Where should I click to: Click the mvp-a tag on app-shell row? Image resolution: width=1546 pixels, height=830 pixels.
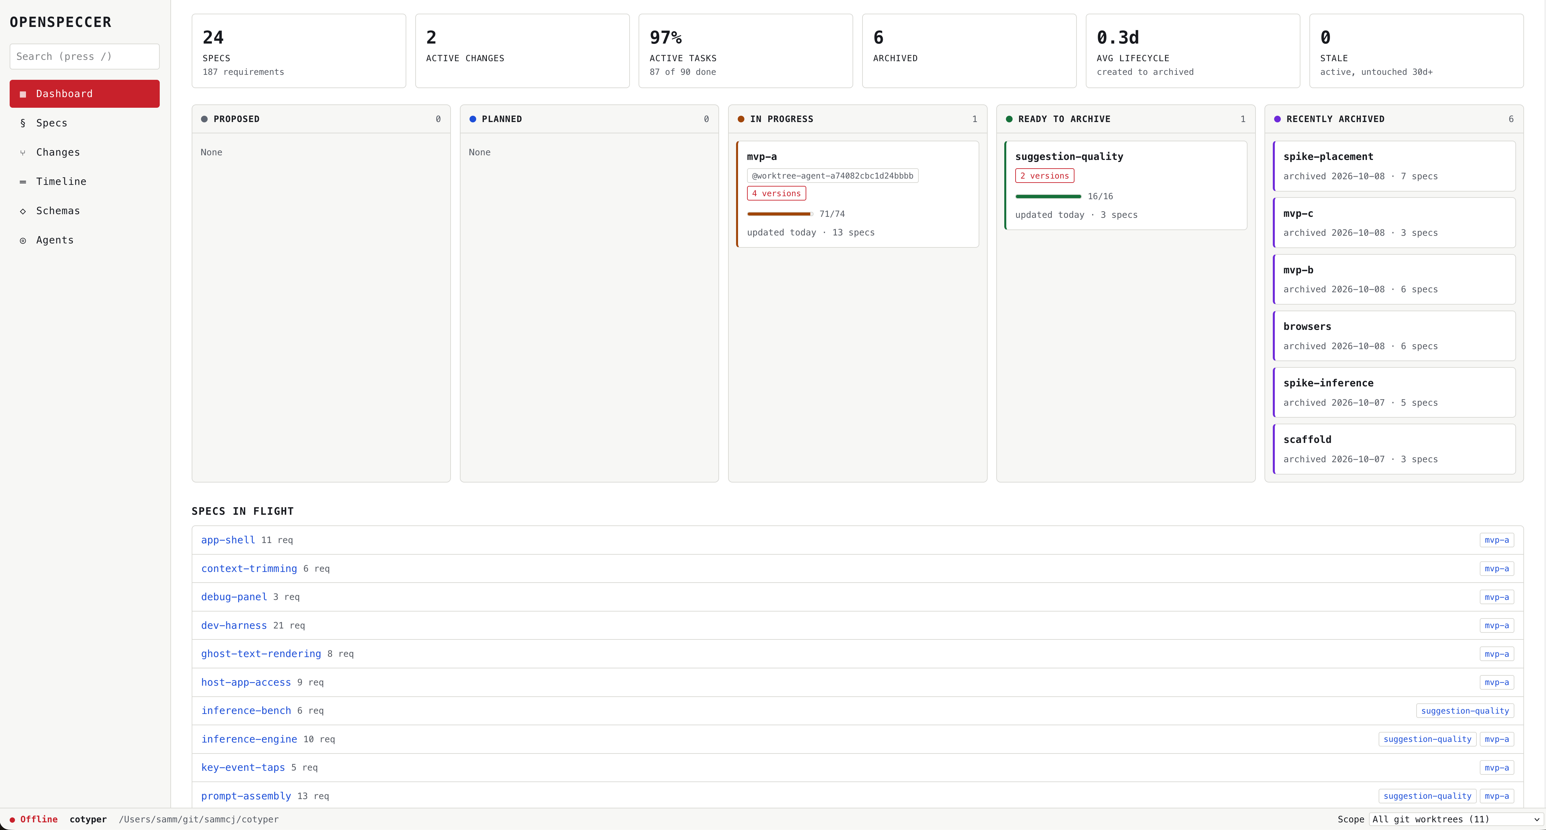coord(1497,540)
